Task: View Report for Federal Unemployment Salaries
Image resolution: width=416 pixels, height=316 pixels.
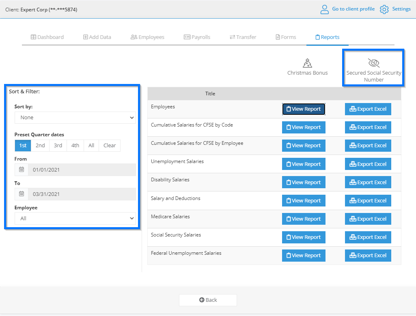Action: click(304, 256)
